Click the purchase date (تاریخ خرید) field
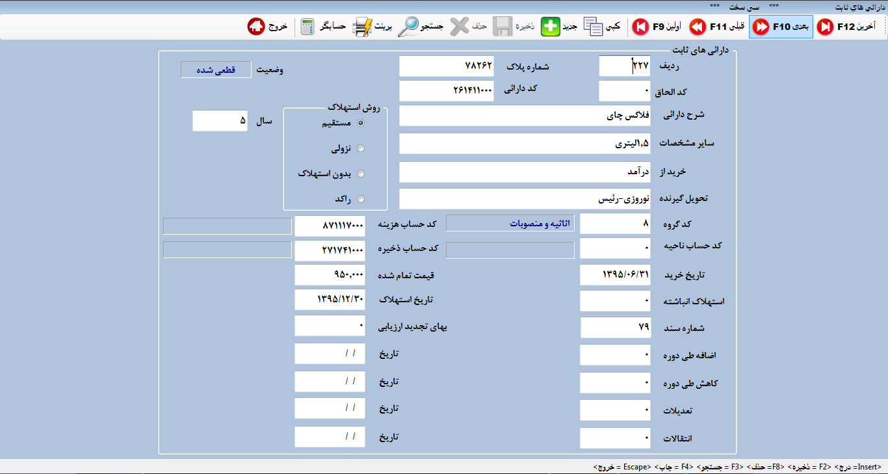The height and width of the screenshot is (474, 888). (614, 274)
